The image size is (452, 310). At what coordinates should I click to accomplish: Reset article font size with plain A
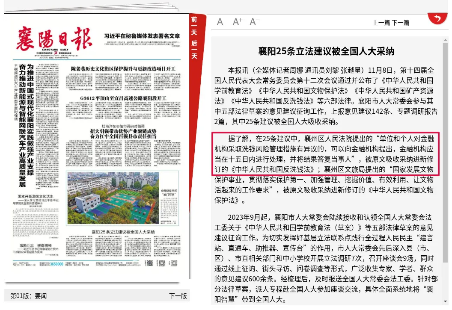point(220,22)
